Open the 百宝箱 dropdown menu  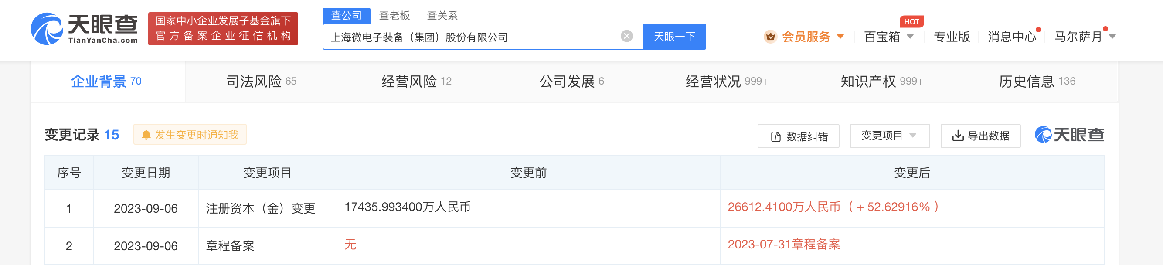click(910, 37)
